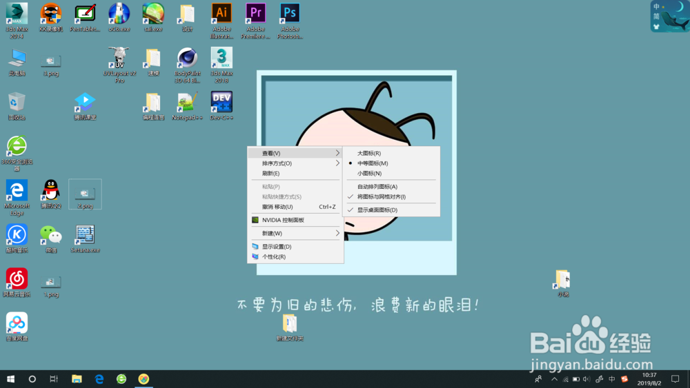This screenshot has height=388, width=690.
Task: Select the 网易云音乐 desktop icon
Action: pyautogui.click(x=17, y=283)
